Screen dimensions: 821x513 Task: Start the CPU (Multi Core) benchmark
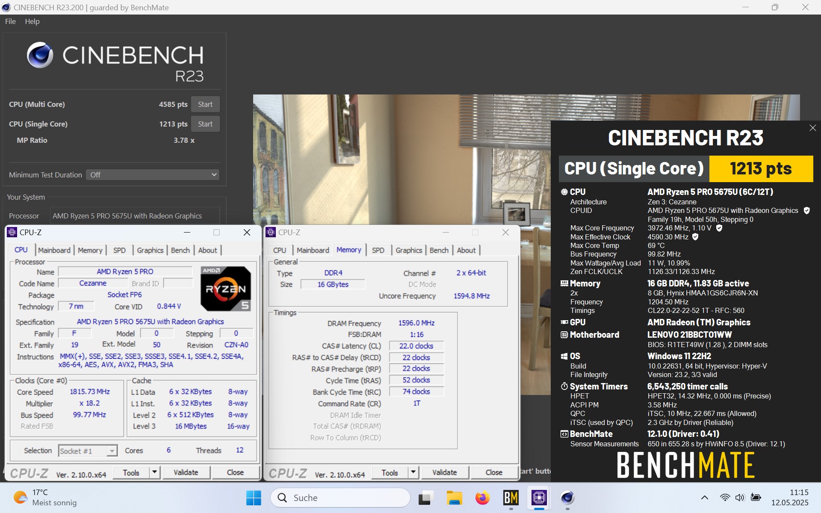pos(205,104)
